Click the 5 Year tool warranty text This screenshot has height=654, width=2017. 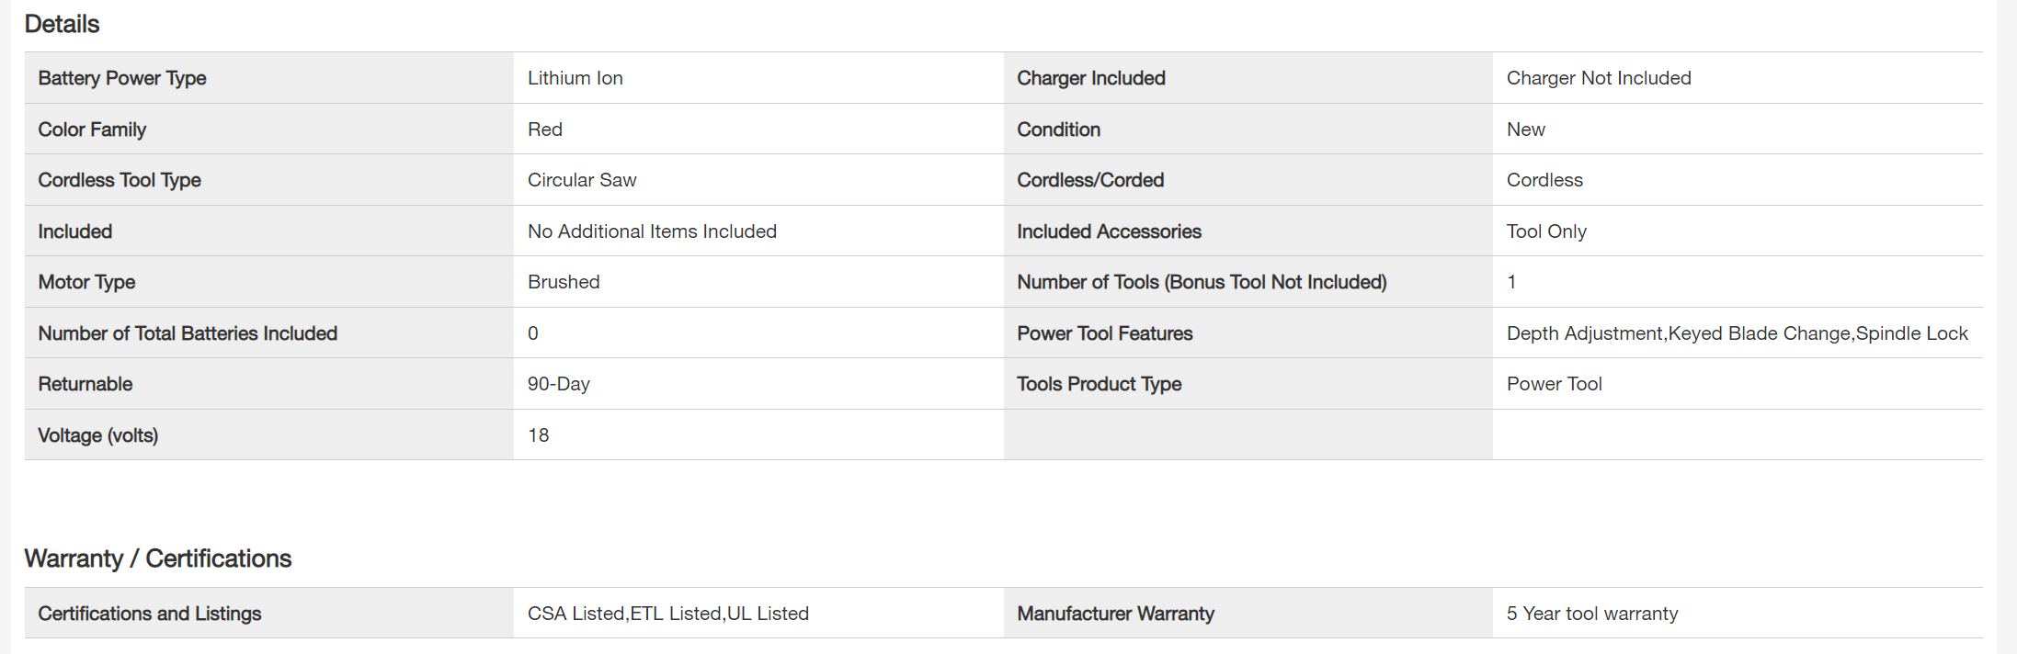click(1591, 614)
